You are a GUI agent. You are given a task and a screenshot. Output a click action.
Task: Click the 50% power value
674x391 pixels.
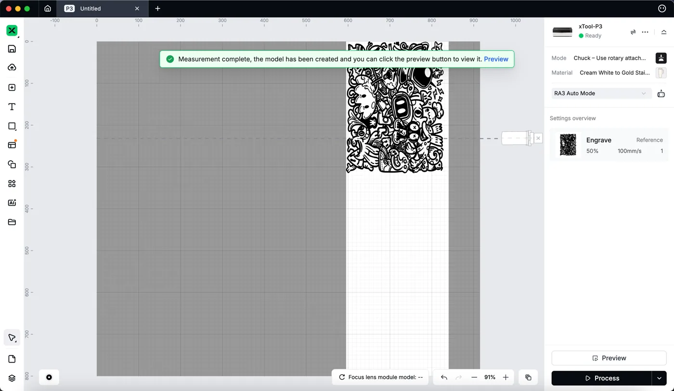(592, 151)
